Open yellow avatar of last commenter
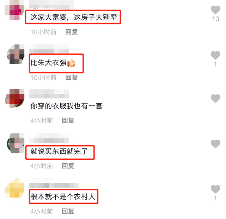Image resolution: width=226 pixels, height=219 pixels. [x=14, y=188]
